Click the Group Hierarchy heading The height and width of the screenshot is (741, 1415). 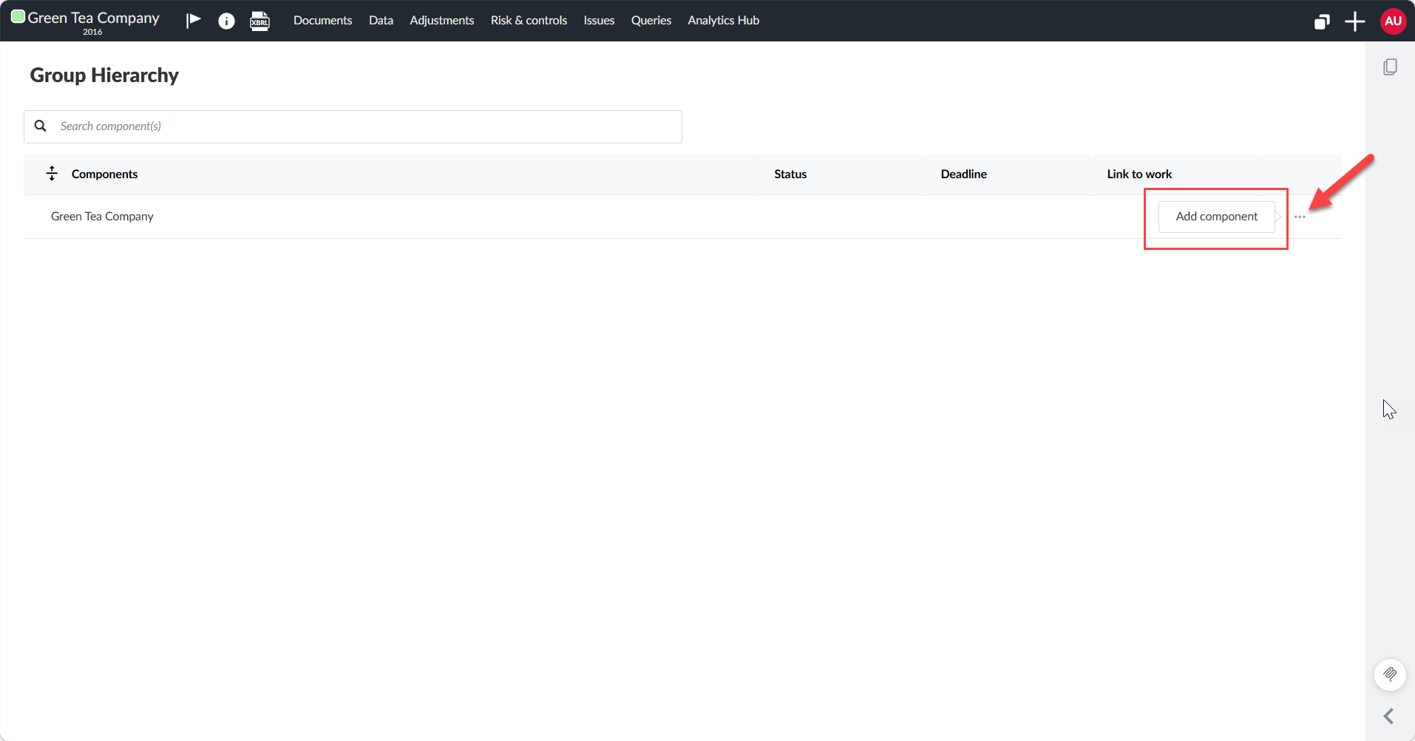104,75
